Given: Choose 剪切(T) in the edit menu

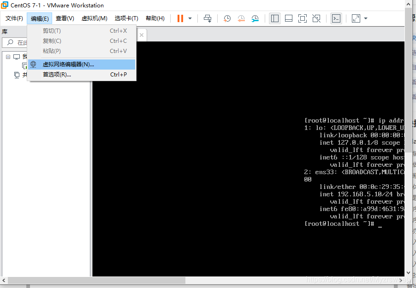Looking at the screenshot, I should click(x=82, y=31).
